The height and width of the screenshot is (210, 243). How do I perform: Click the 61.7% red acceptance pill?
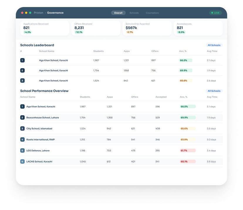pyautogui.click(x=188, y=150)
